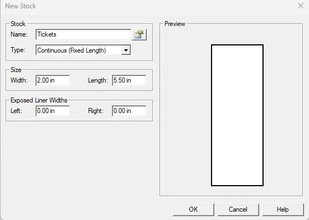This screenshot has width=309, height=220.
Task: Click the Left exposed liner width field
Action: (x=53, y=111)
